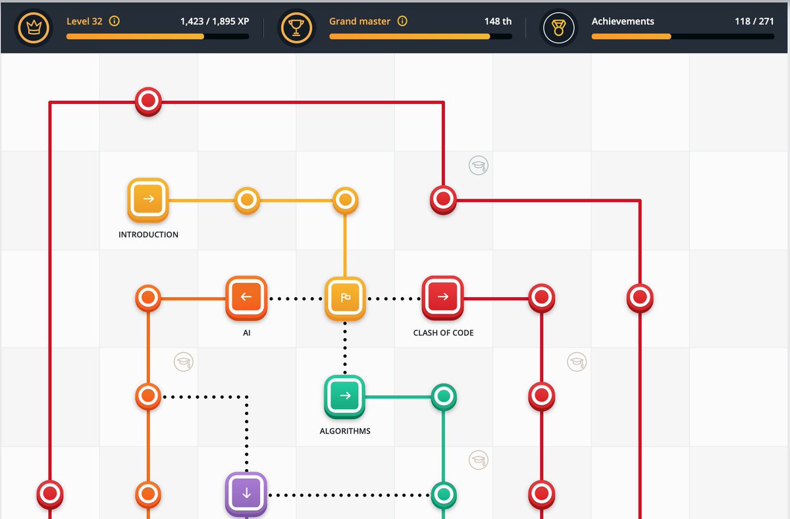Click graduation cap icon beside orange path below AI

coord(184,362)
